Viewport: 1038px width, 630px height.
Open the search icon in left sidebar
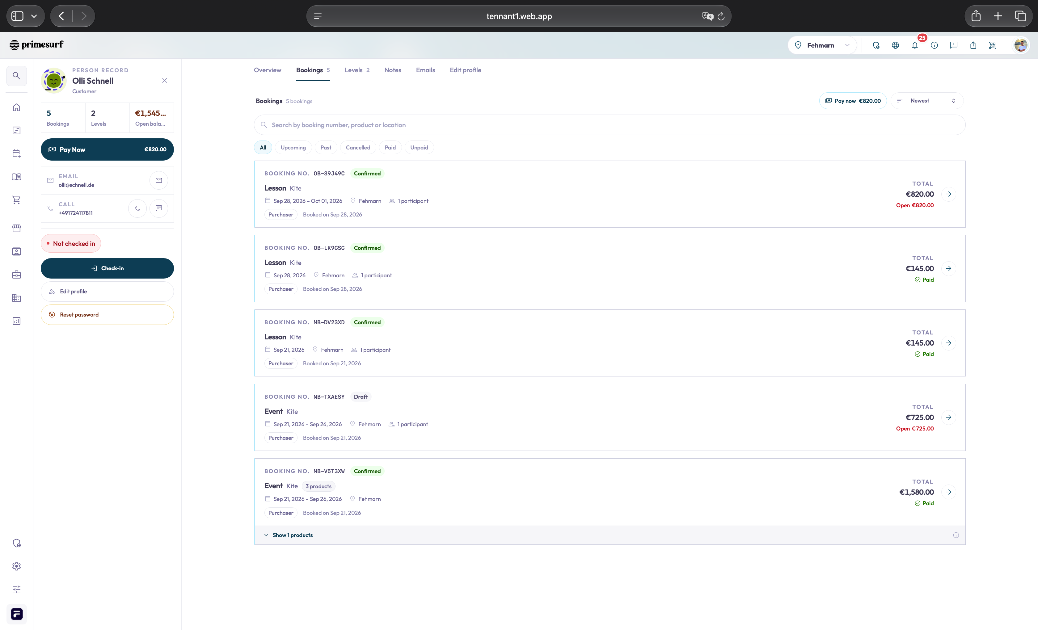(16, 76)
